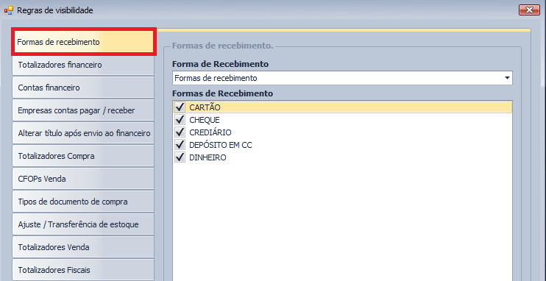Select the Formas de recebimento tab
Screen dimensions: 546x281
(x=84, y=42)
